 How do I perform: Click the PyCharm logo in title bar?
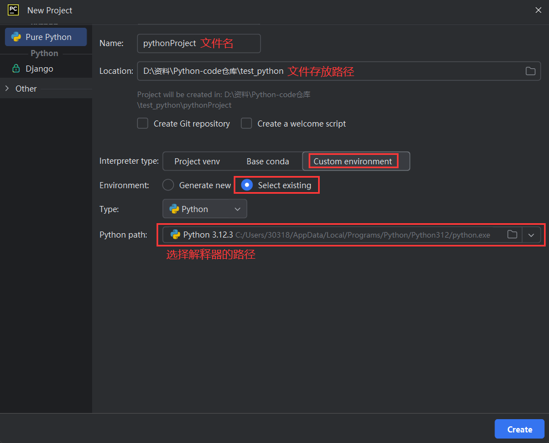click(13, 10)
